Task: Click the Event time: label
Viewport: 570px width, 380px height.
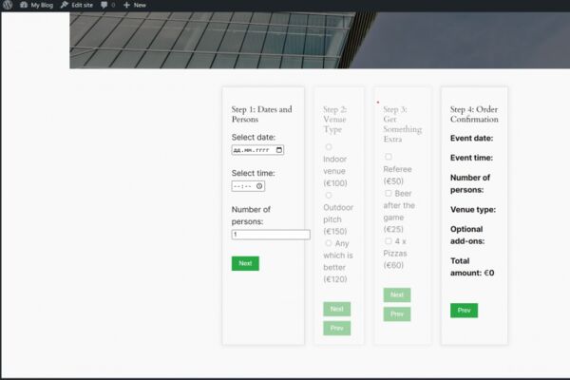Action: click(471, 158)
